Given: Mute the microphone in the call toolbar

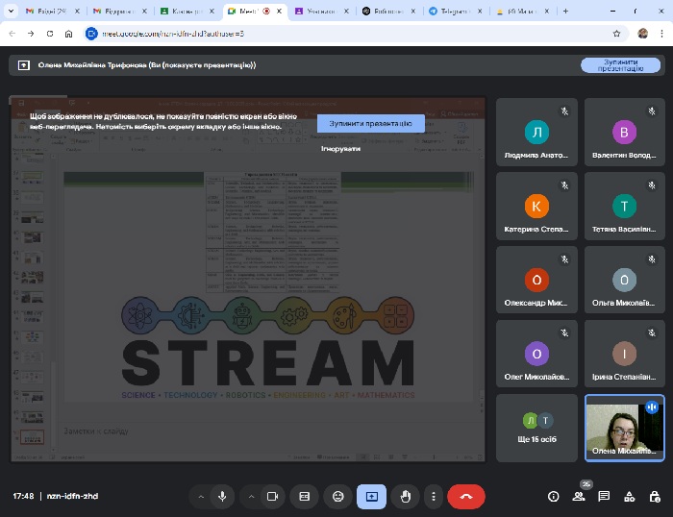Looking at the screenshot, I should coord(222,496).
